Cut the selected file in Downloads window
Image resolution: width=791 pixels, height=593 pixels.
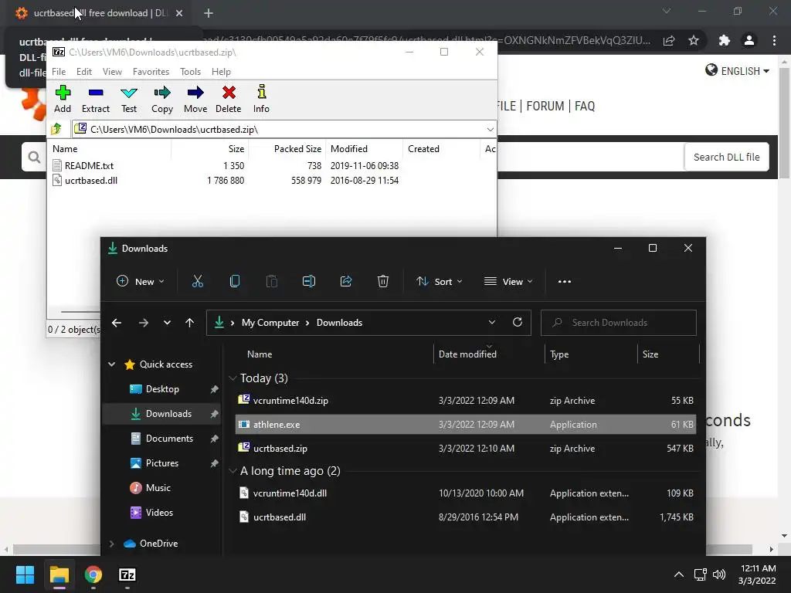tap(198, 281)
